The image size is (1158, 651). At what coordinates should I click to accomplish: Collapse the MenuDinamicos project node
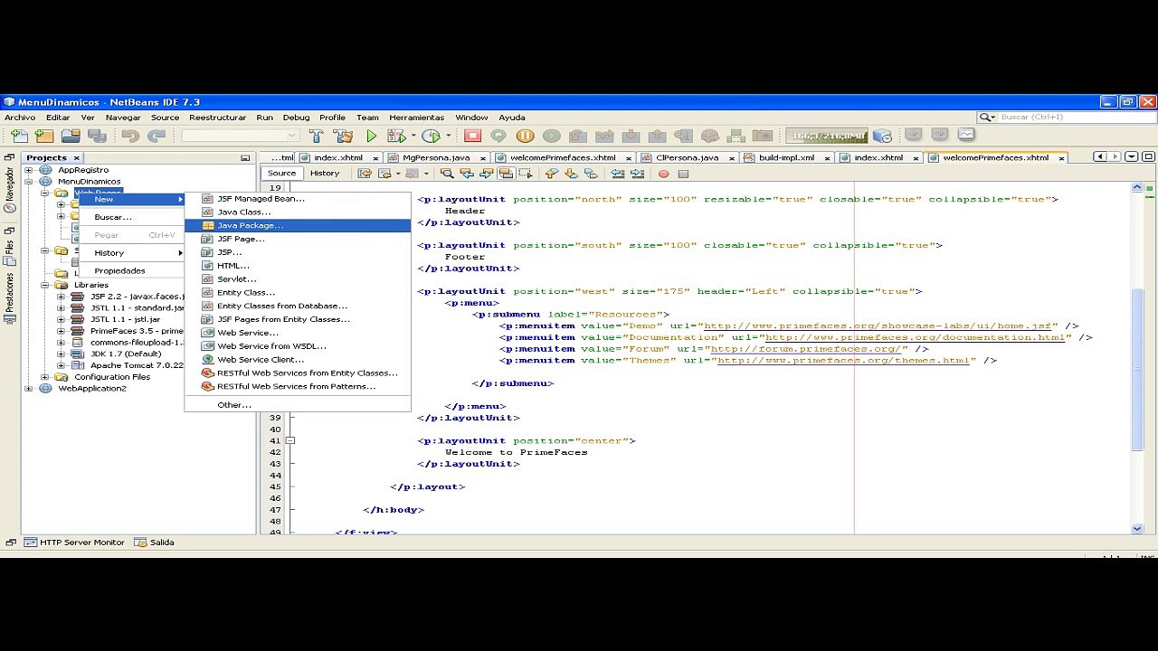click(x=28, y=182)
